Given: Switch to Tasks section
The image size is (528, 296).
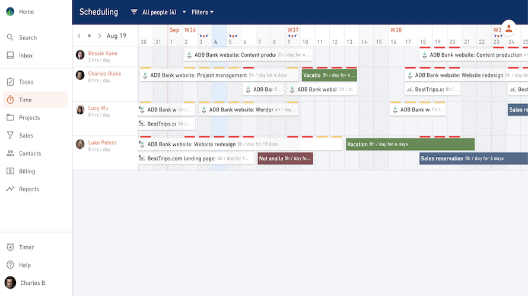Looking at the screenshot, I should tap(26, 82).
